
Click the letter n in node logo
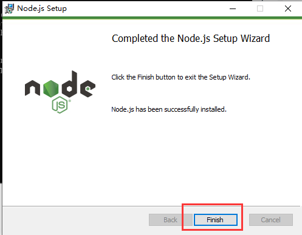coord(32,88)
